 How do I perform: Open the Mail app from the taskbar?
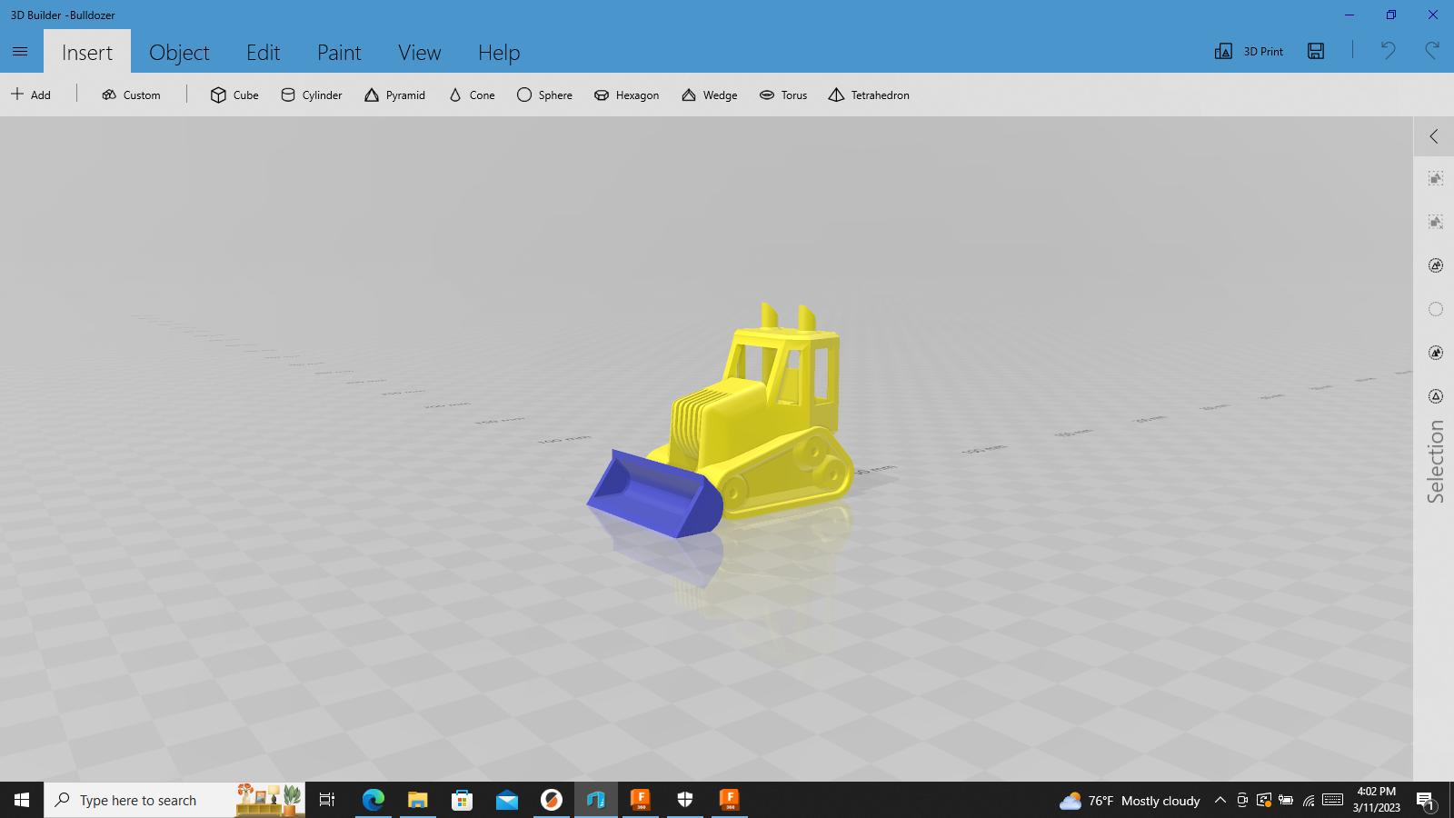[507, 800]
